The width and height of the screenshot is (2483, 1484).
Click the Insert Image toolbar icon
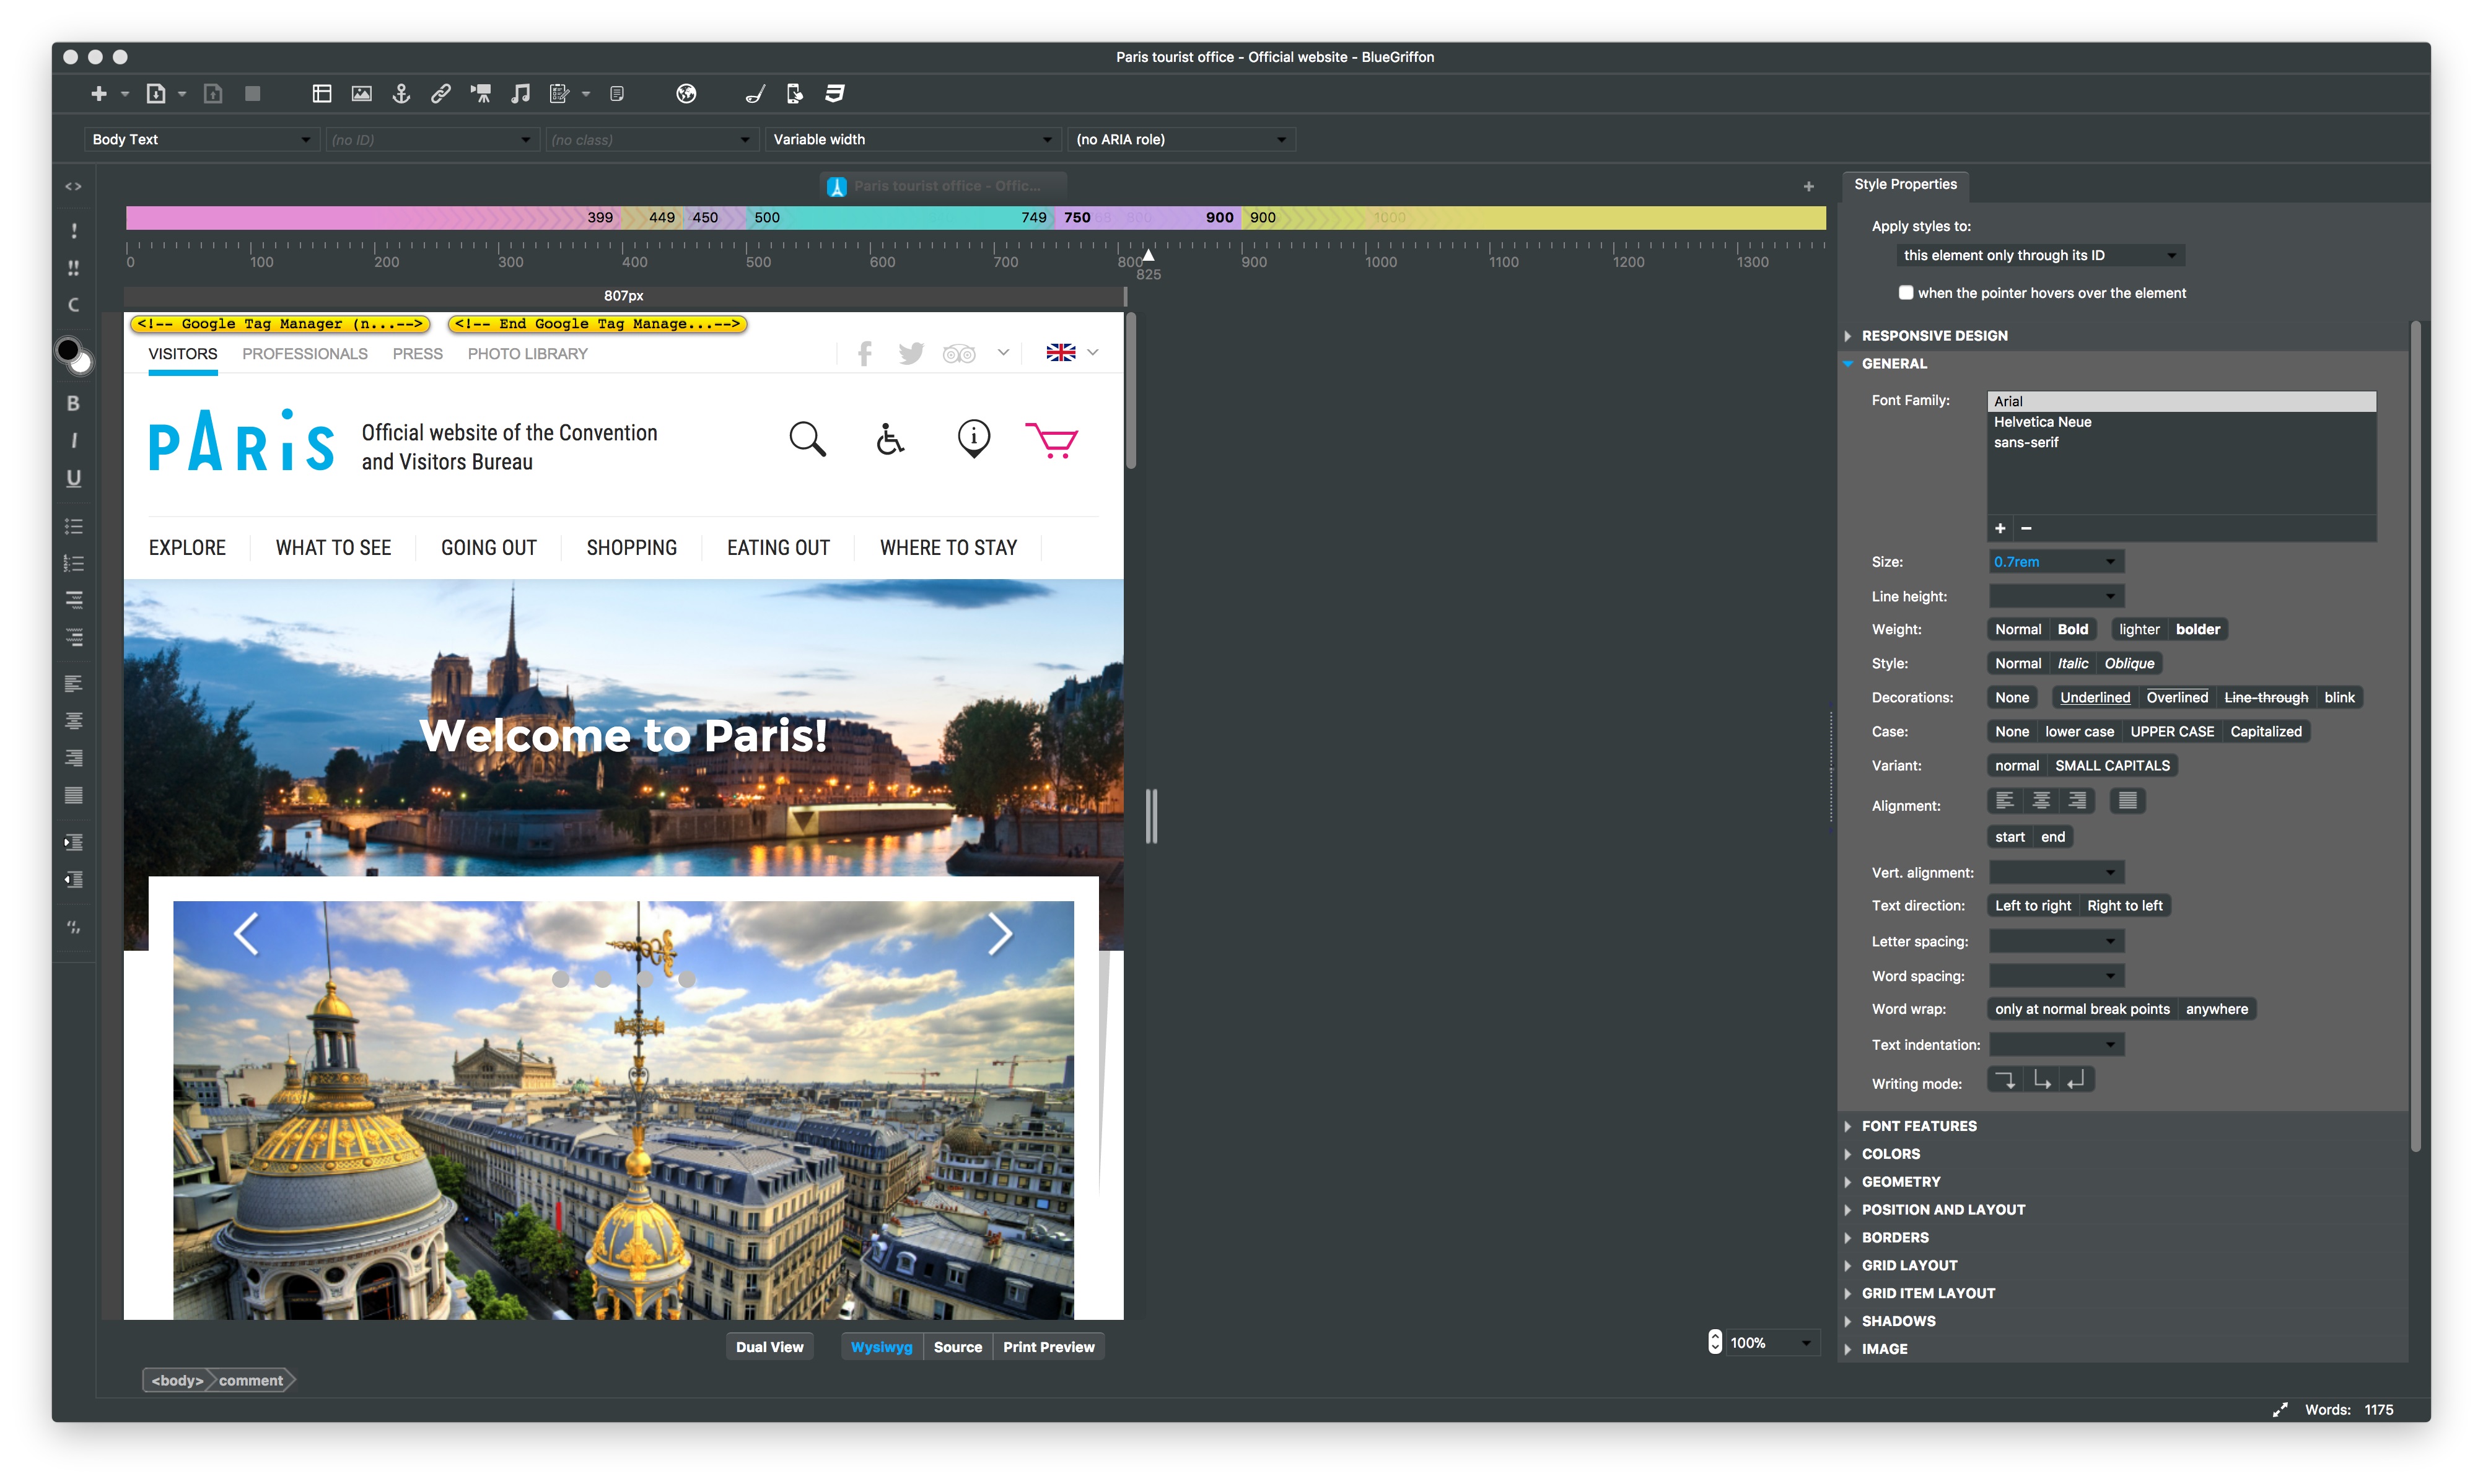tap(361, 94)
